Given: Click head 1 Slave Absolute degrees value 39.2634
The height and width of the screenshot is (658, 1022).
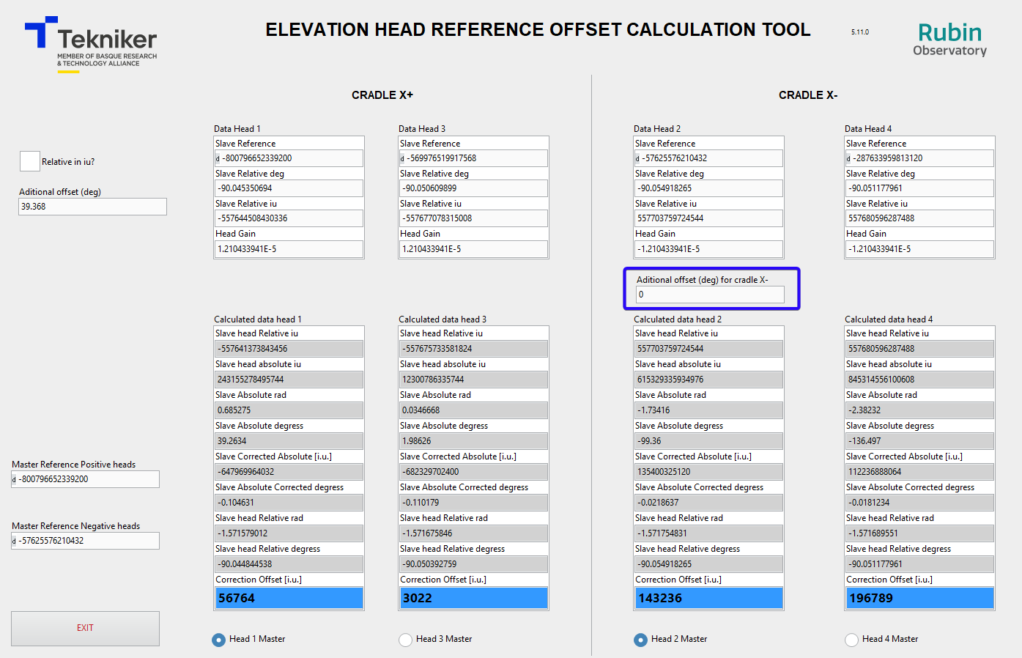Looking at the screenshot, I should point(289,441).
